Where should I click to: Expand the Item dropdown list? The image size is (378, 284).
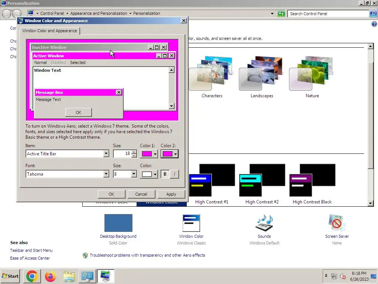[x=106, y=153]
